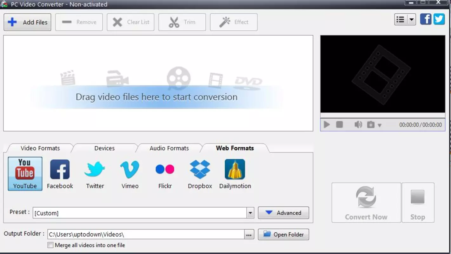451x254 pixels.
Task: Click the Add Files button
Action: [27, 22]
